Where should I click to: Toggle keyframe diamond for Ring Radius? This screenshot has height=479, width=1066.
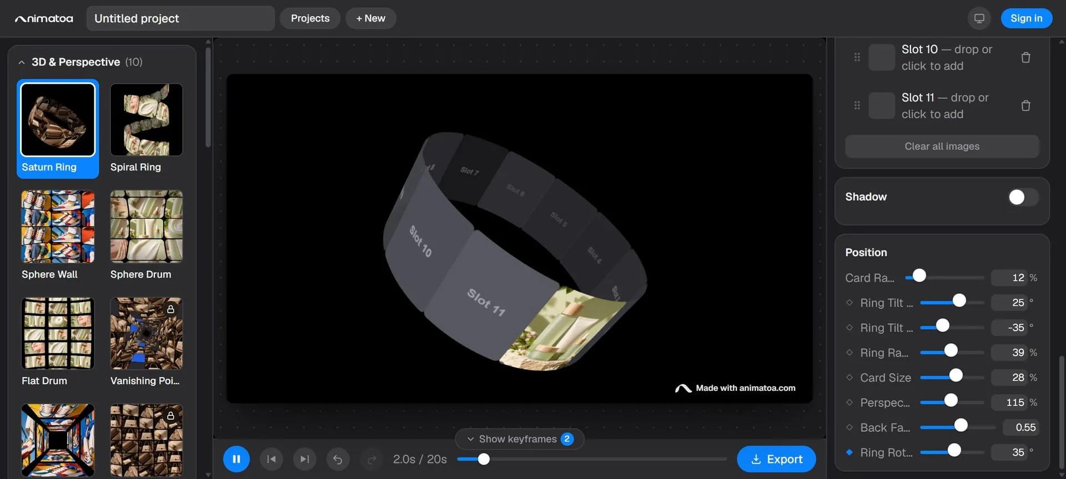point(849,353)
